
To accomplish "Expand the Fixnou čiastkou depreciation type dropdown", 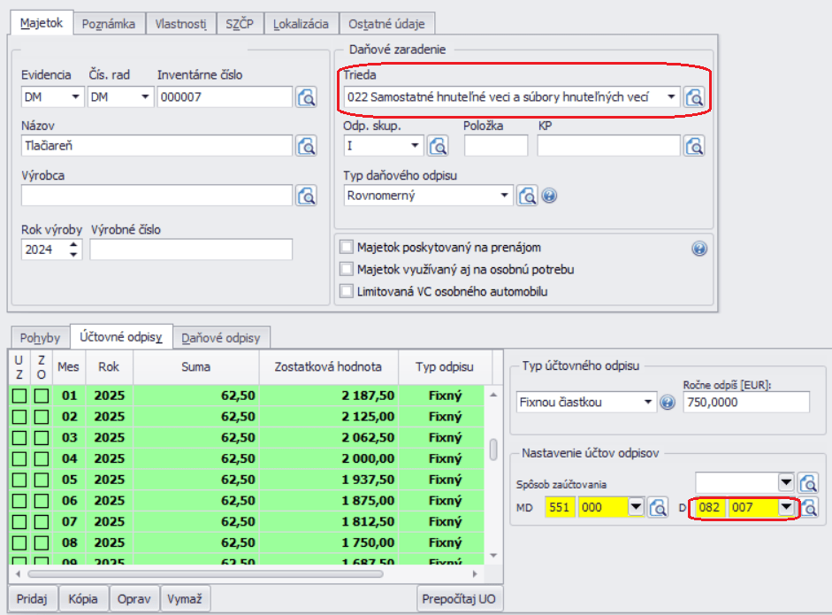I will coord(649,403).
